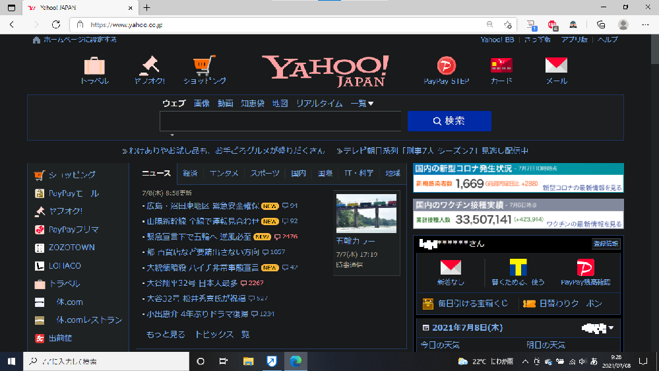Click See more news link

coord(166,335)
